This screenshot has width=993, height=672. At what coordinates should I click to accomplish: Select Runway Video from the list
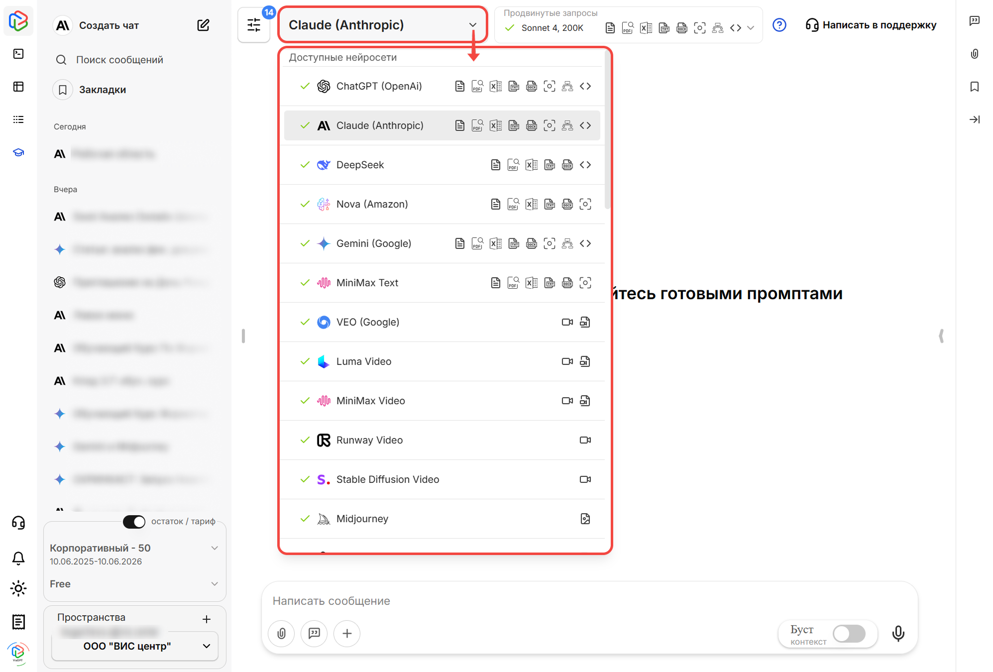point(442,440)
